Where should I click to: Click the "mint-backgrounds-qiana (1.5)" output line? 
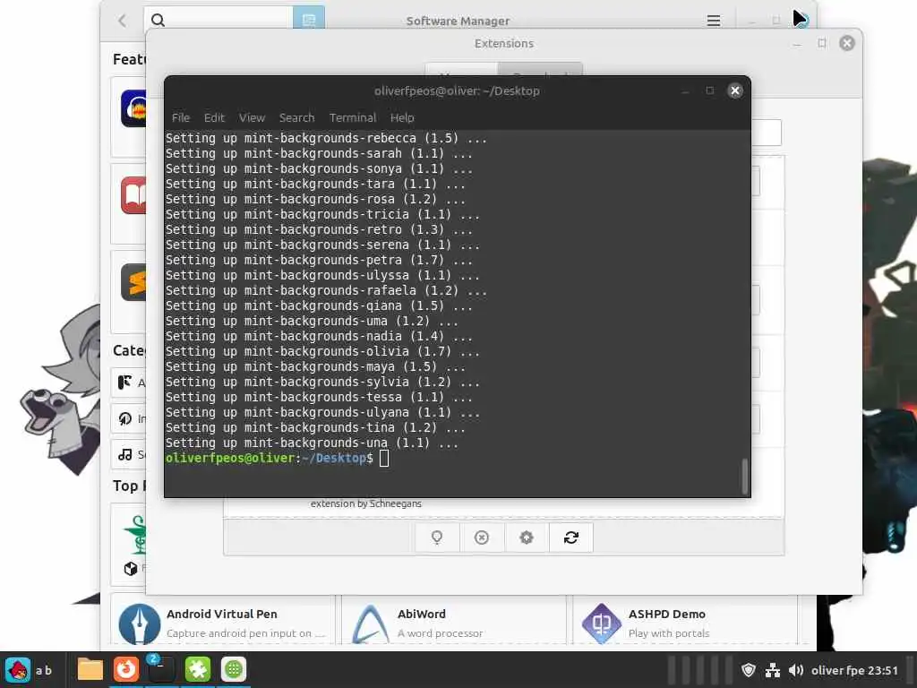[319, 305]
